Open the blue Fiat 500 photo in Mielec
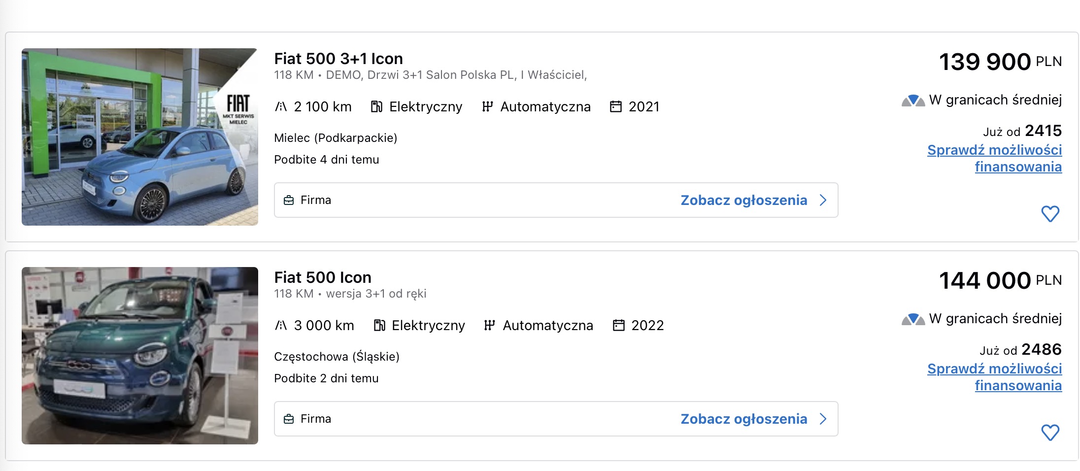 [x=140, y=137]
